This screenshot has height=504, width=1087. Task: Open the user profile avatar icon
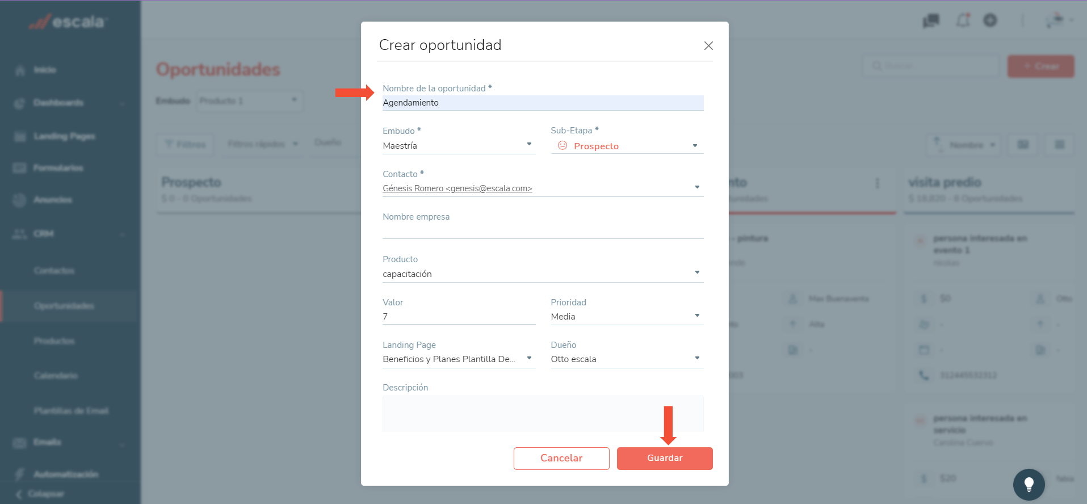[x=1055, y=20]
